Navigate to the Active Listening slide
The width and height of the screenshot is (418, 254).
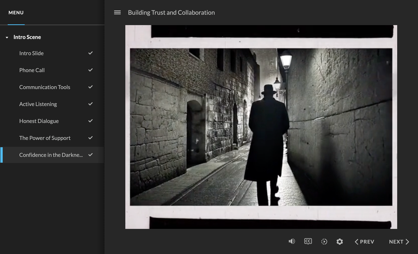[x=38, y=104]
